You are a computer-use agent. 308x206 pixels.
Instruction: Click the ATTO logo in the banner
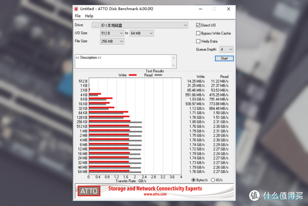tap(89, 191)
